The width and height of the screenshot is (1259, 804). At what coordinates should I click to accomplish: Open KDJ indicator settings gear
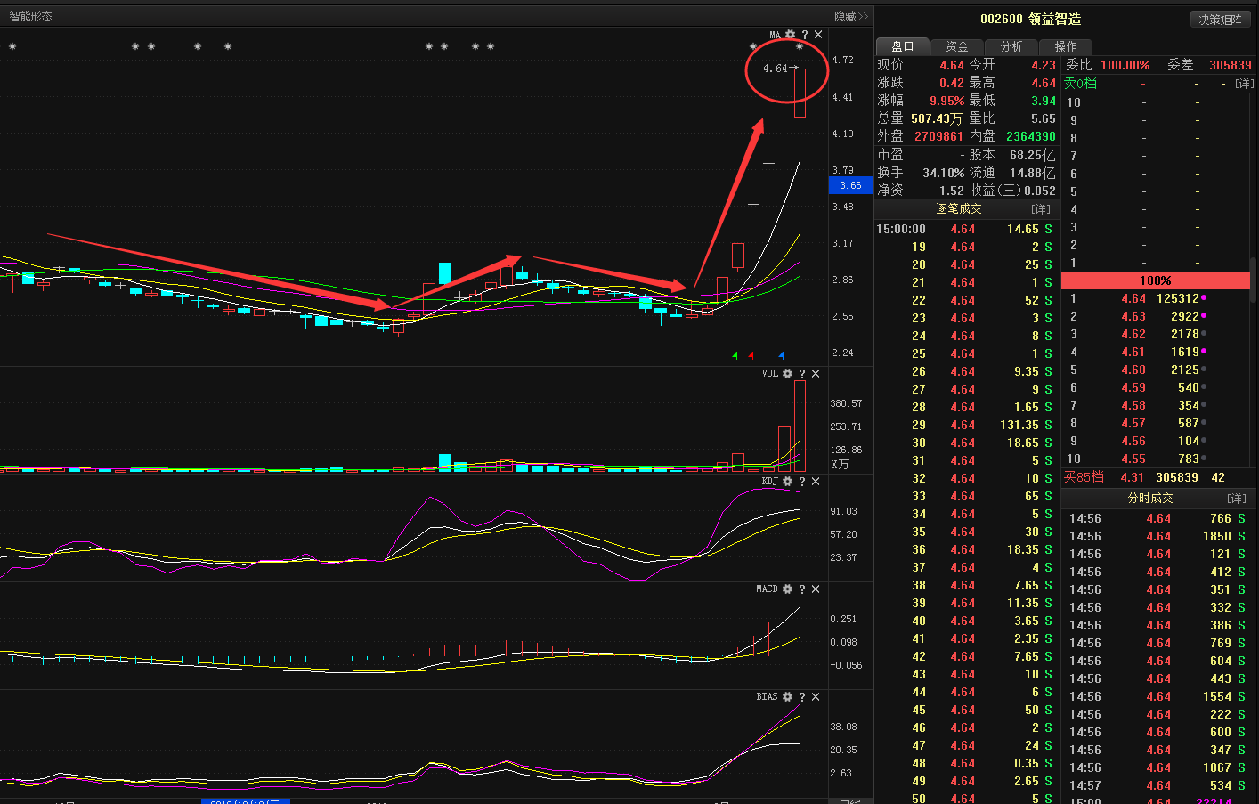click(787, 482)
